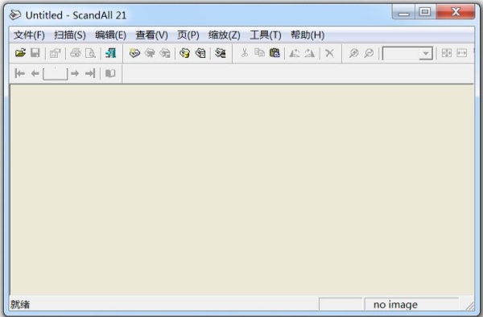The height and width of the screenshot is (317, 483).
Task: Open the 扫描(S) menu
Action: (x=70, y=35)
